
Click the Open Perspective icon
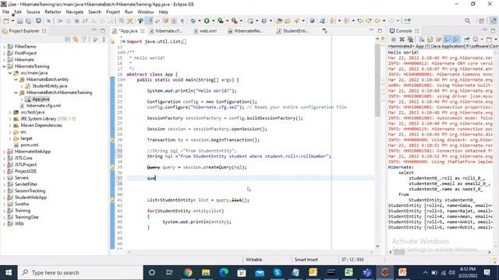(482, 21)
